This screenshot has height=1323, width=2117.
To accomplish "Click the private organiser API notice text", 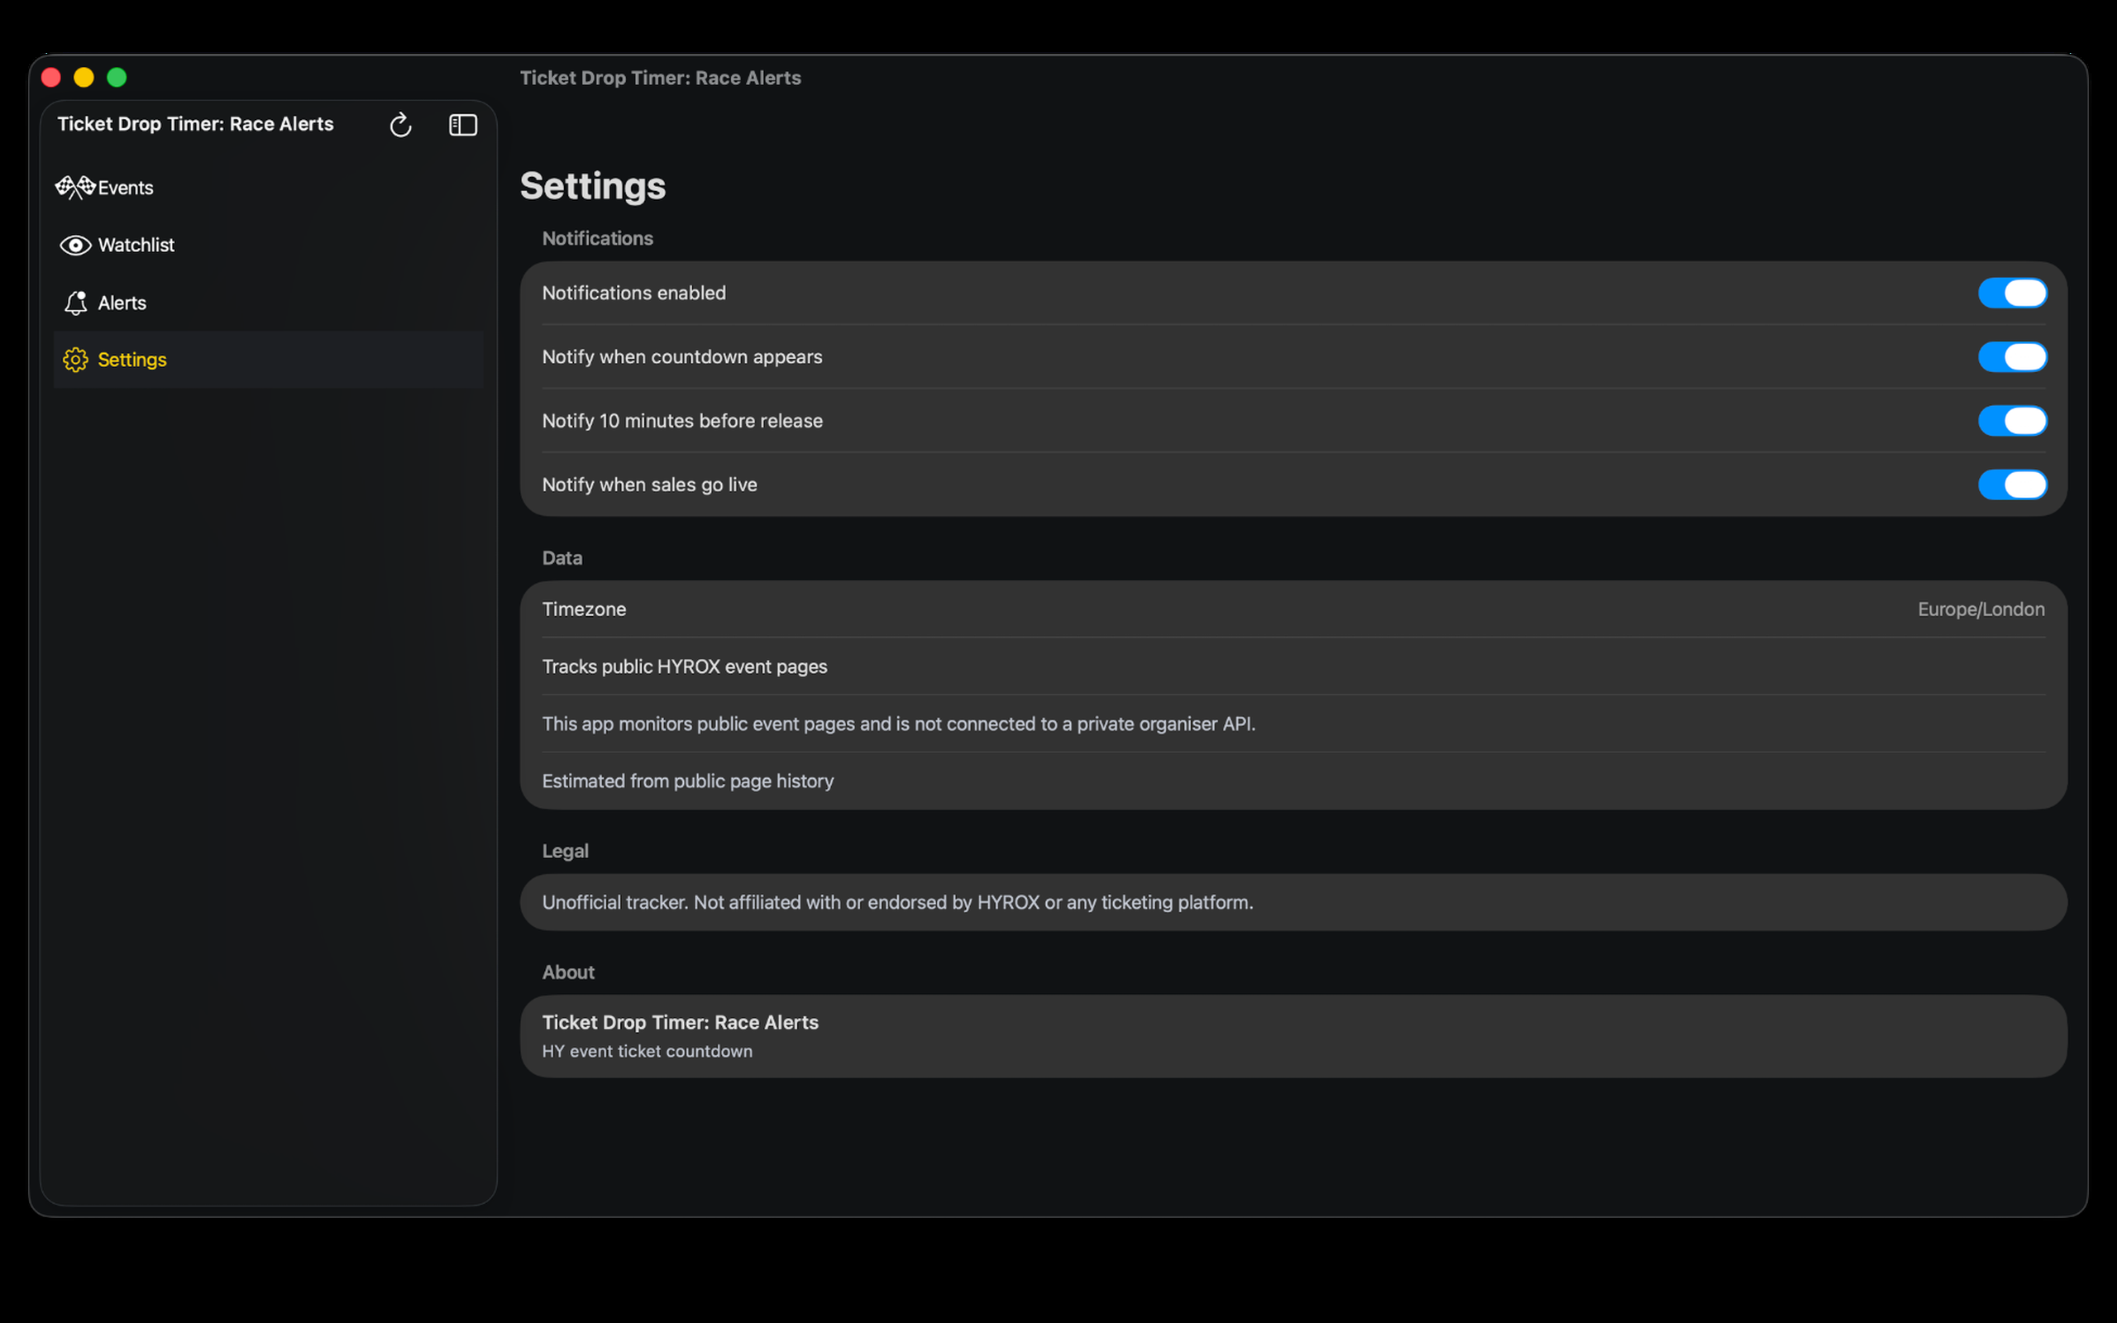I will coord(898,724).
